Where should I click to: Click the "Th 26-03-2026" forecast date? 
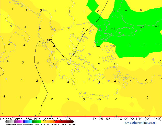pos(107,119)
